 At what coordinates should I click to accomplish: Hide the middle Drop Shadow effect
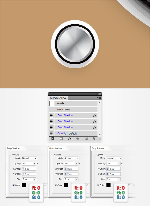coord(51,121)
